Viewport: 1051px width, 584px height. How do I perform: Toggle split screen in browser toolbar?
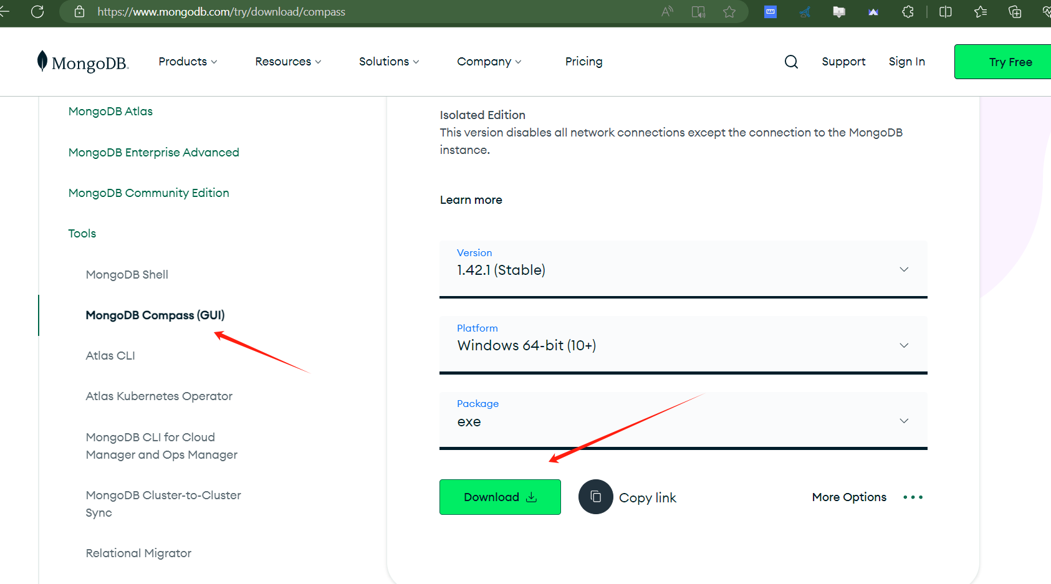946,12
